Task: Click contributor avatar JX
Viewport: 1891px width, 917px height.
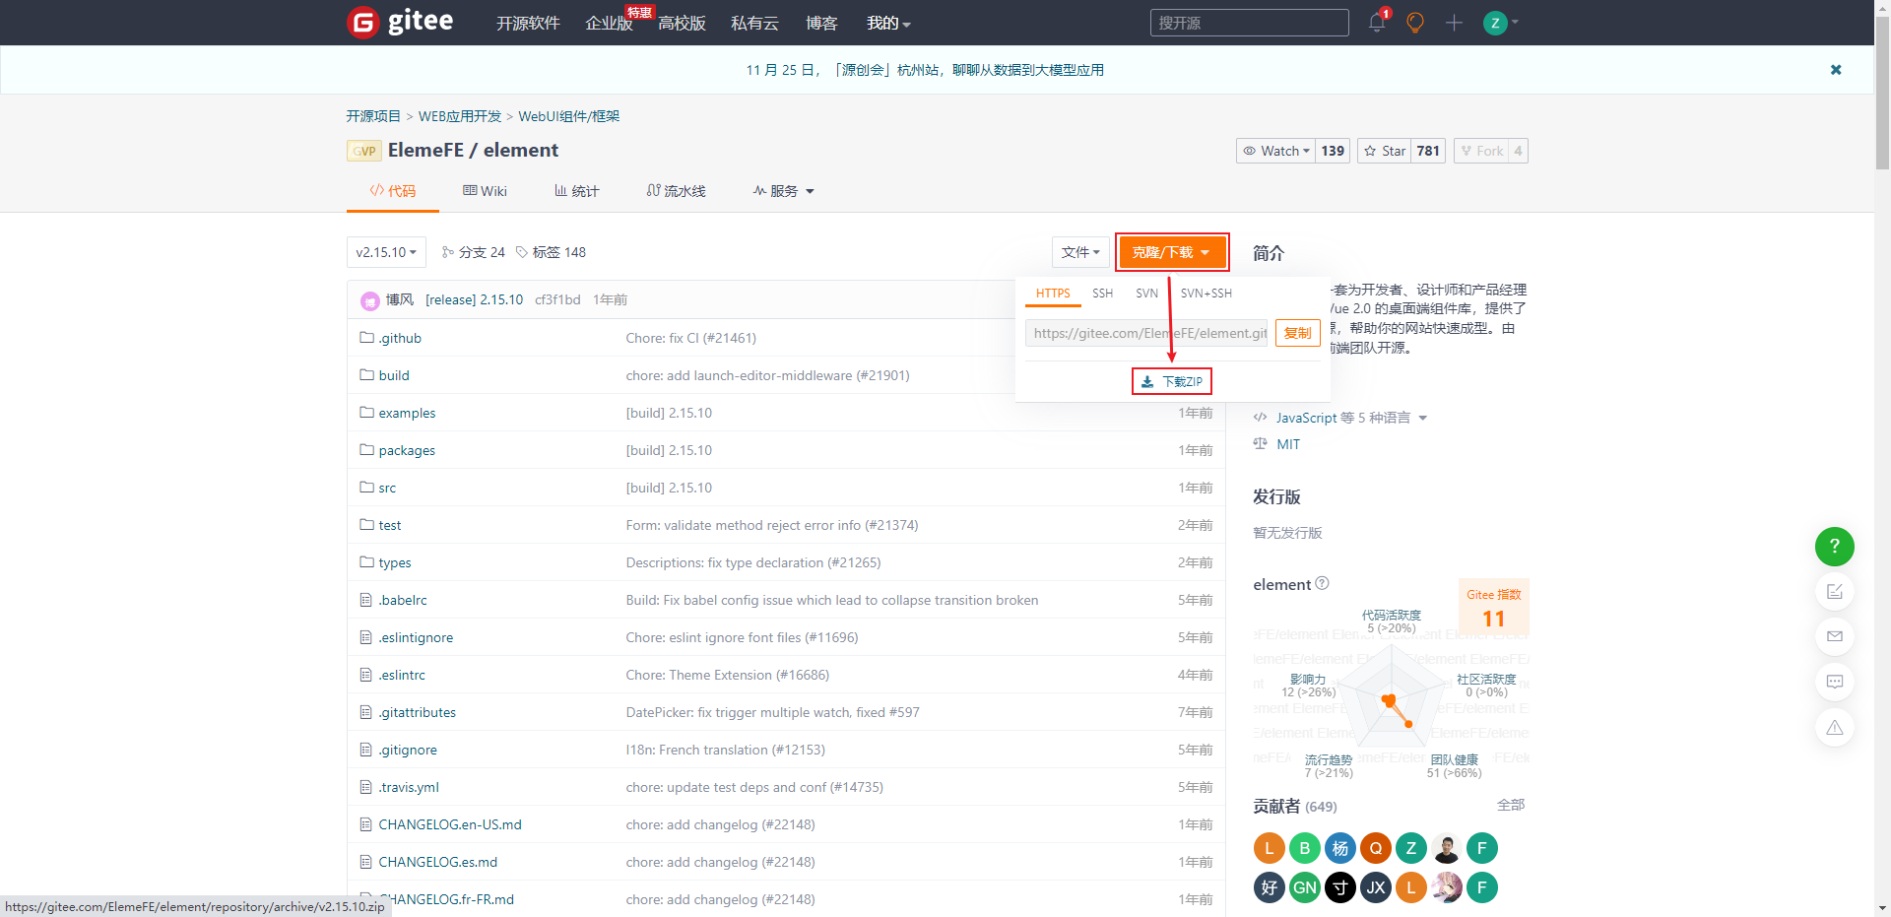Action: pos(1375,887)
